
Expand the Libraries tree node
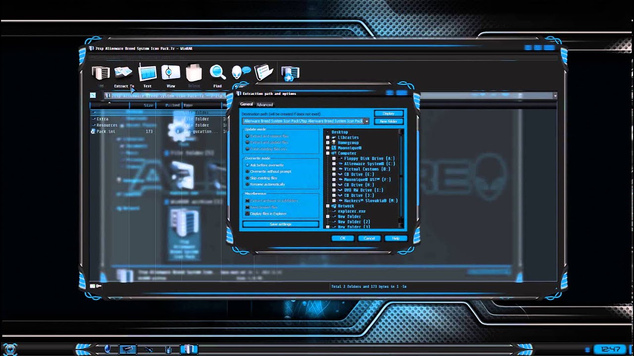click(326, 137)
